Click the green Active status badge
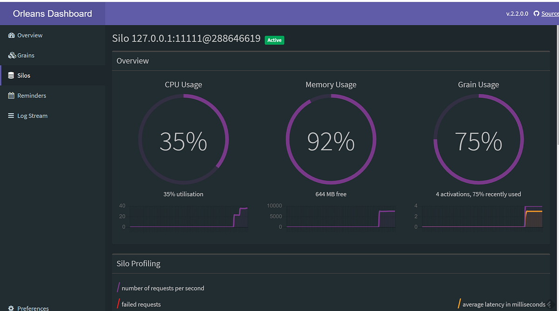The image size is (559, 311). [274, 40]
